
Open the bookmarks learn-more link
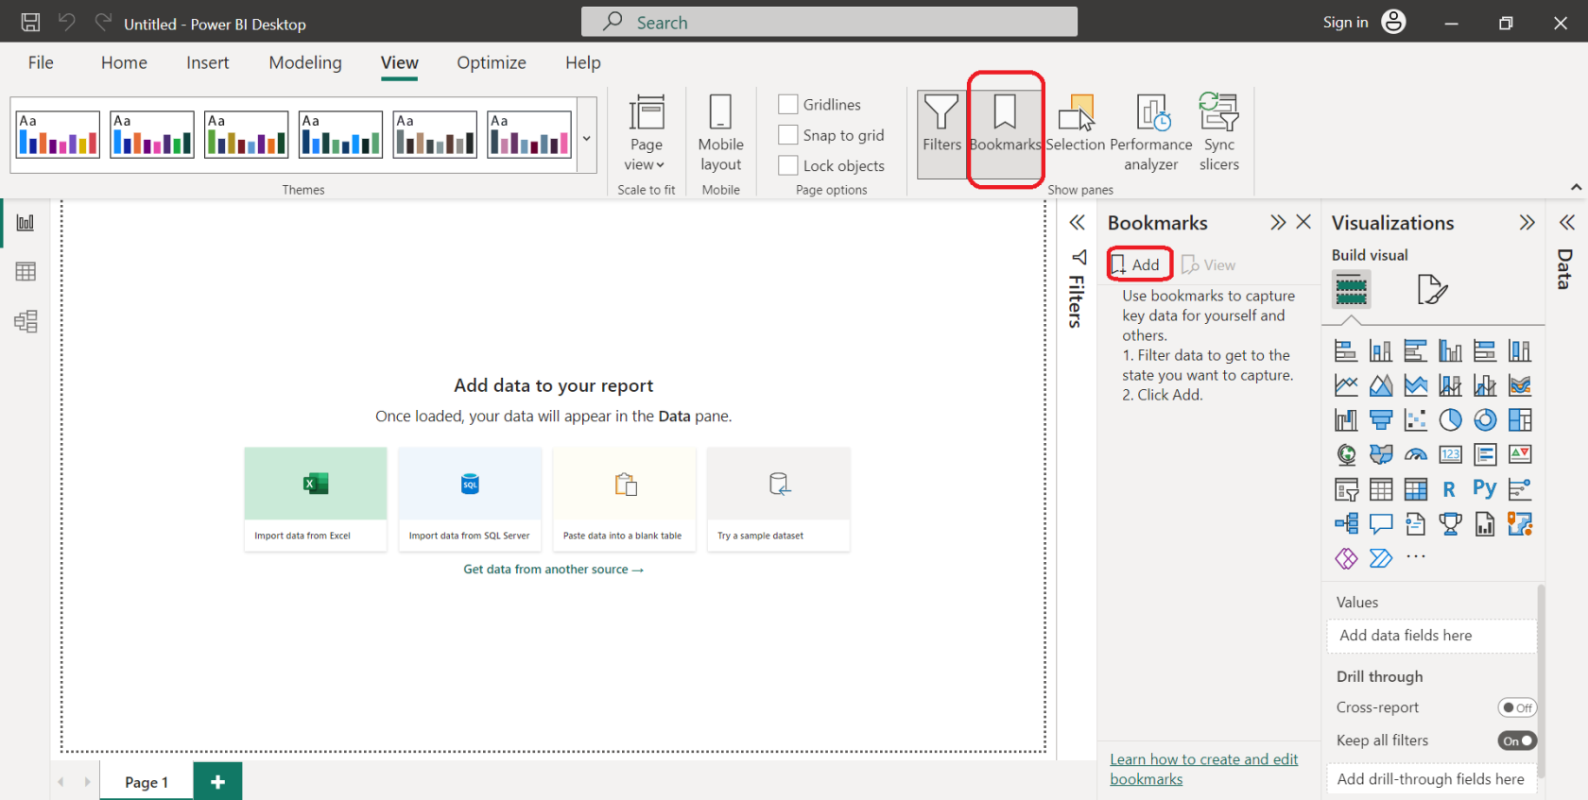1202,769
